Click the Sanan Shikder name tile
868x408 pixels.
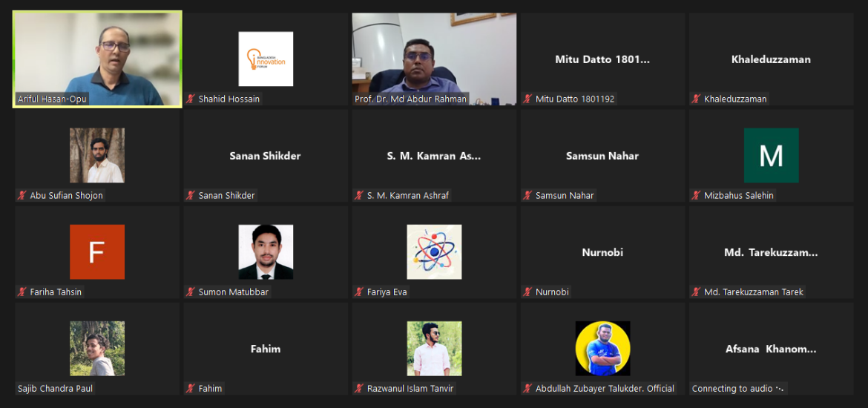click(266, 156)
